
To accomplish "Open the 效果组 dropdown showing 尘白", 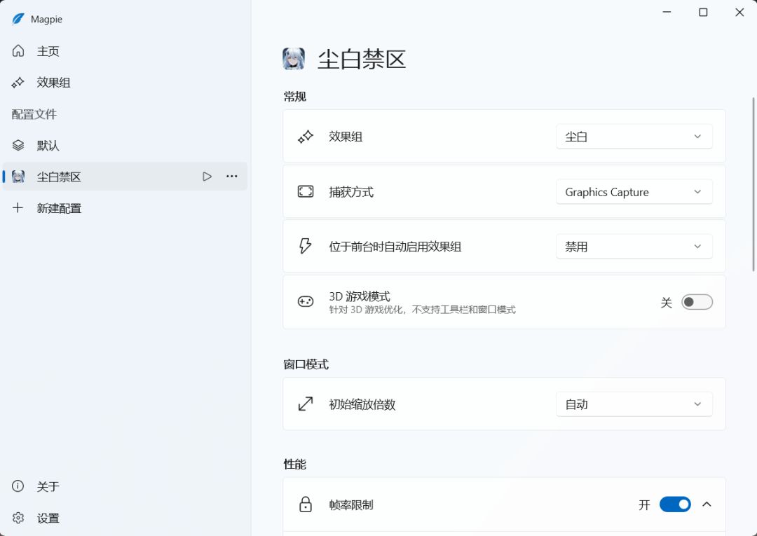I will (634, 137).
